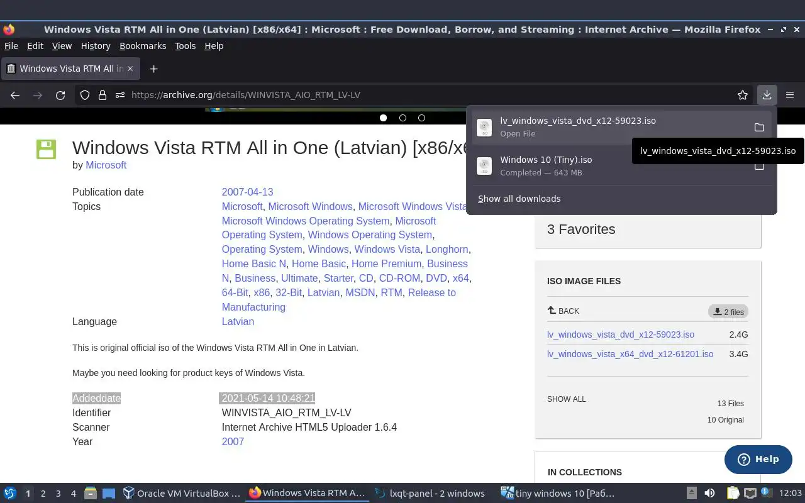Open a new tab with plus button
The width and height of the screenshot is (805, 503).
(153, 69)
